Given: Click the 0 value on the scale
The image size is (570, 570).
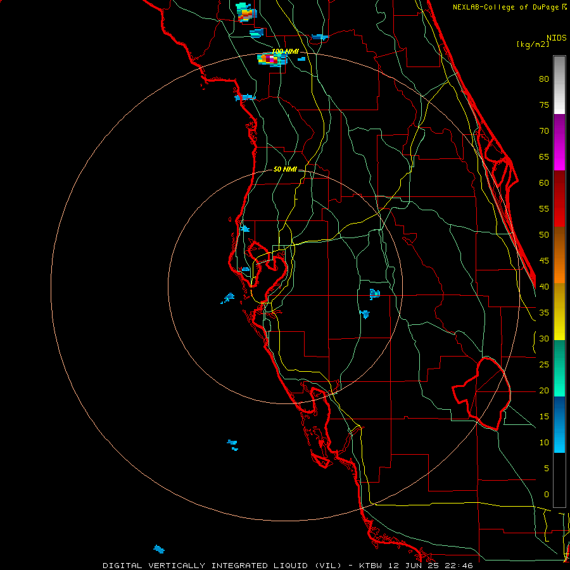Looking at the screenshot, I should 547,495.
